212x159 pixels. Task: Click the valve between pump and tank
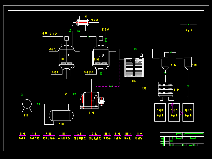coord(38,104)
